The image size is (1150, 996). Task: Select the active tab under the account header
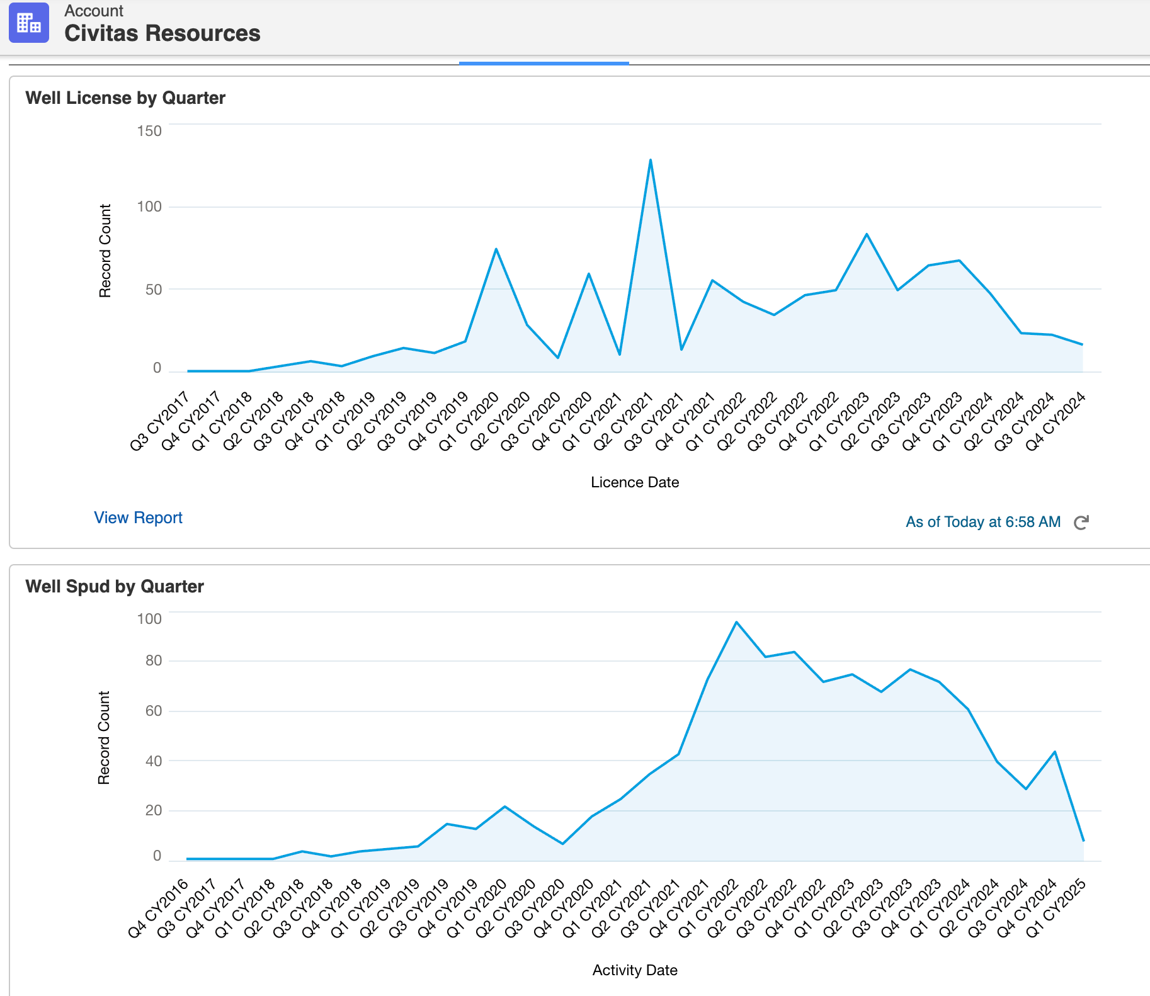(x=544, y=62)
